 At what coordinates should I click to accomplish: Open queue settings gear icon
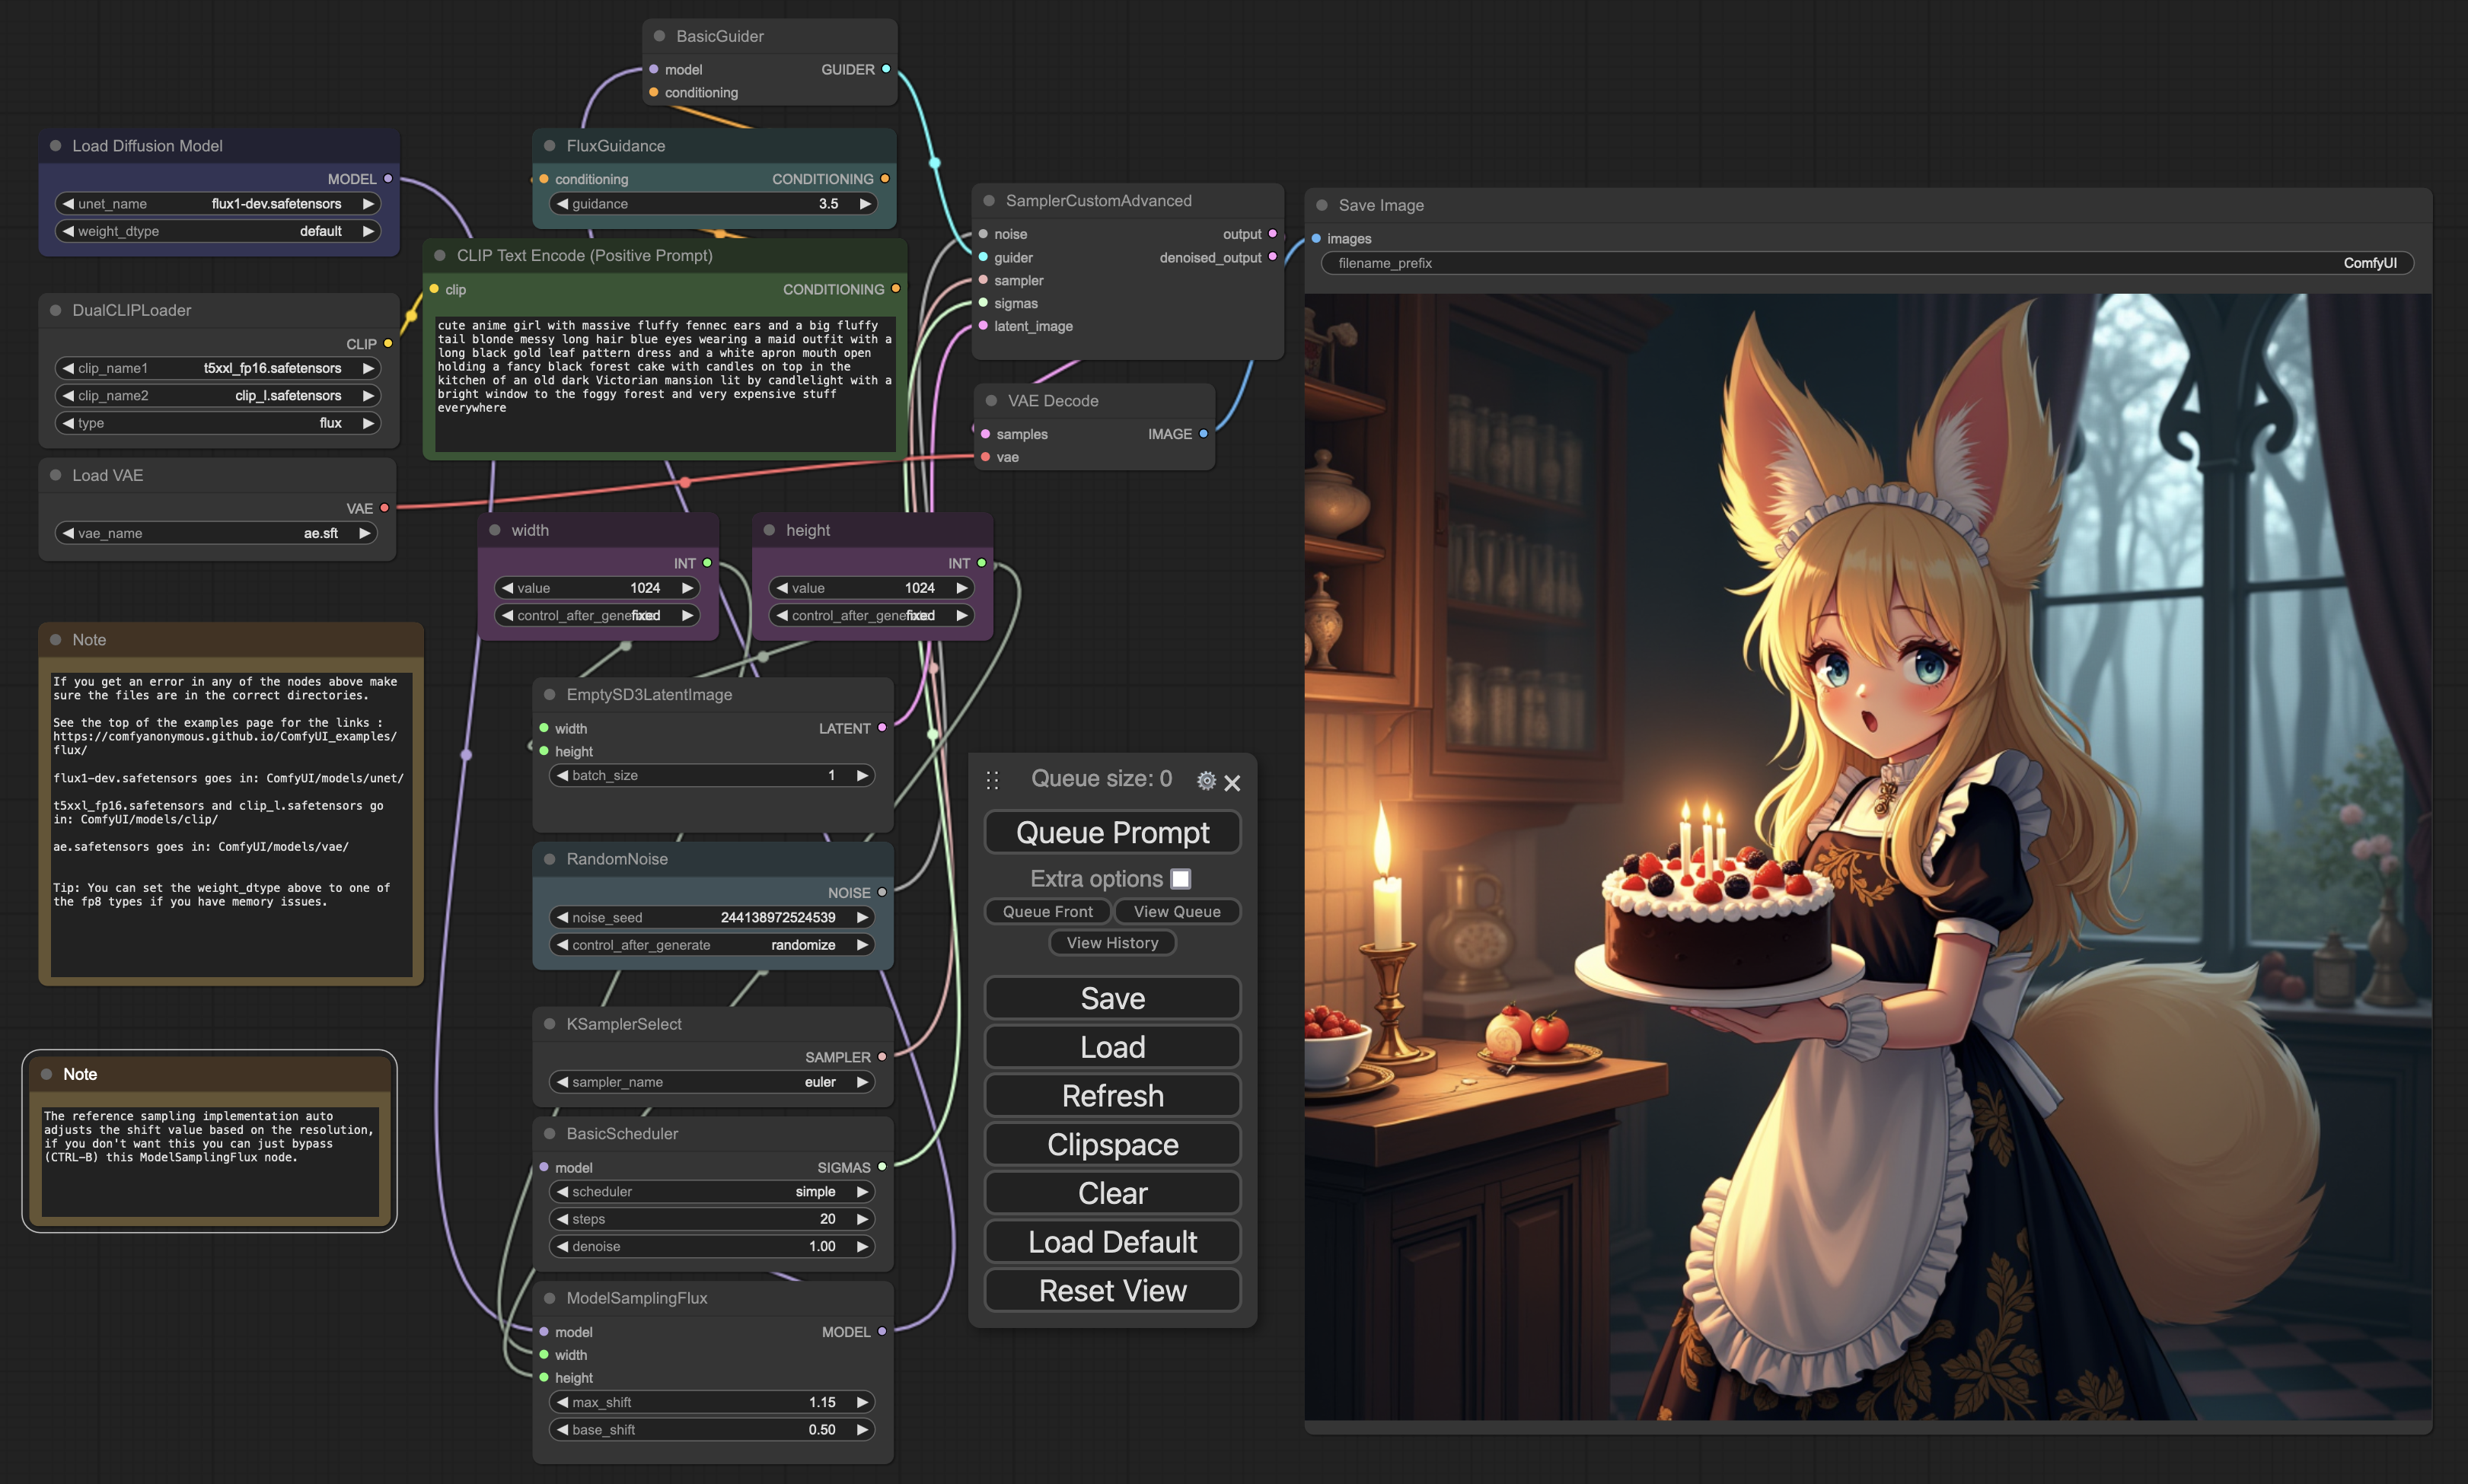[x=1206, y=781]
